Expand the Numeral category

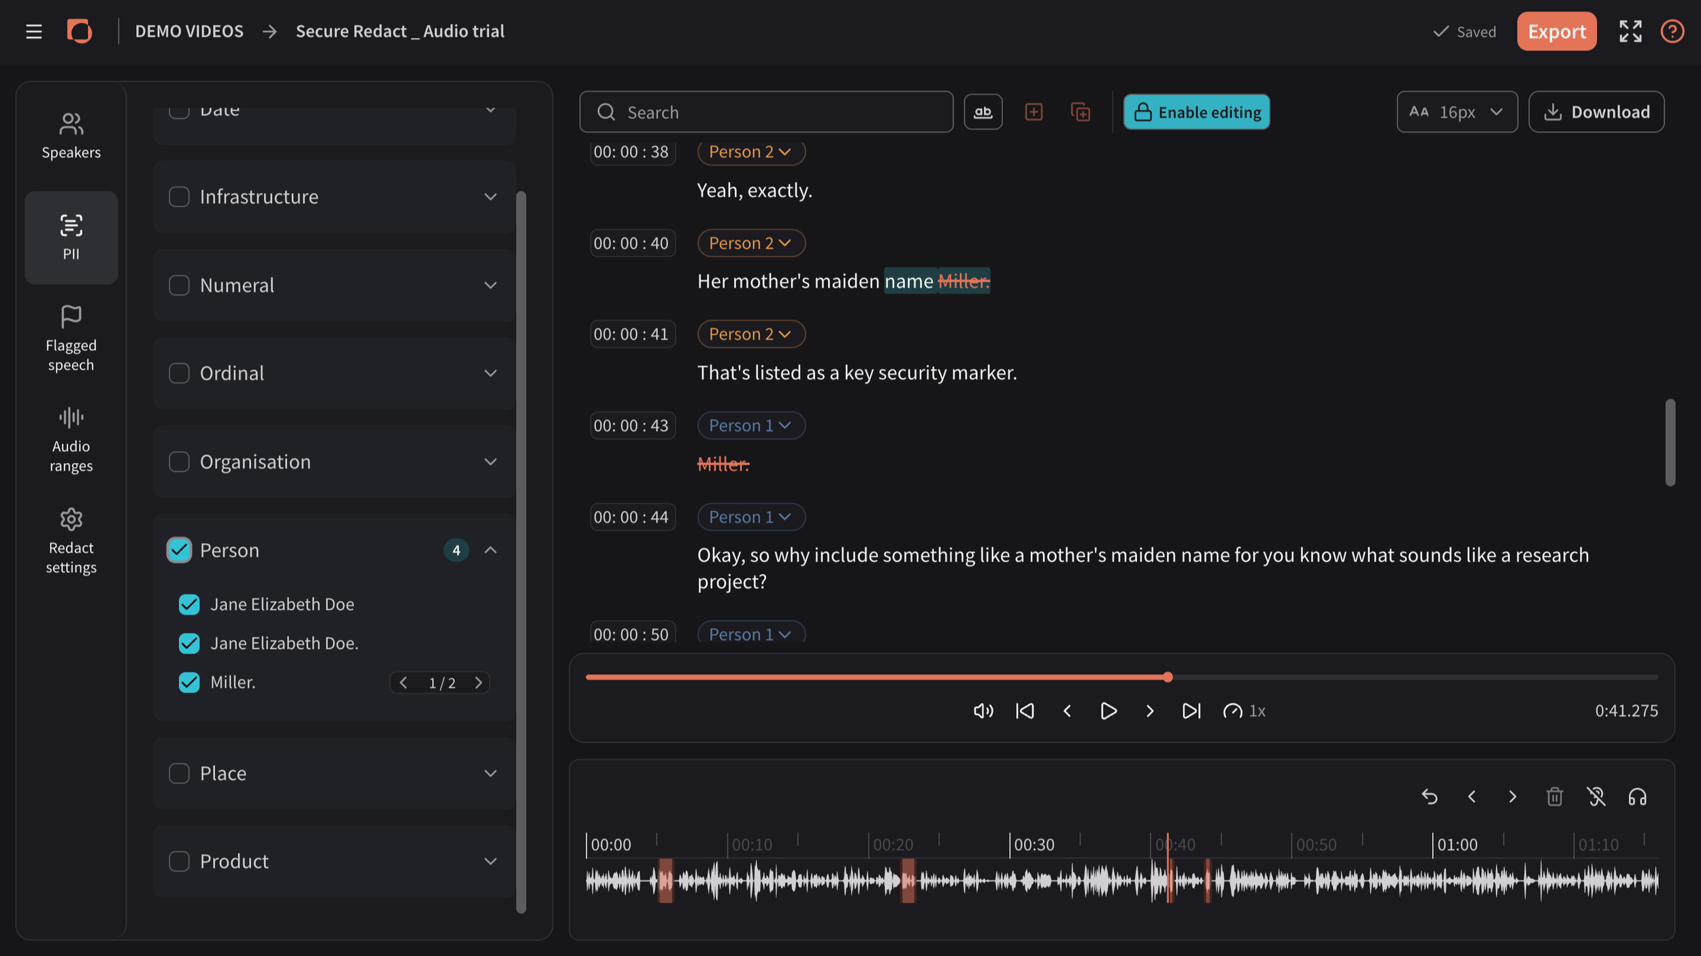pyautogui.click(x=491, y=286)
